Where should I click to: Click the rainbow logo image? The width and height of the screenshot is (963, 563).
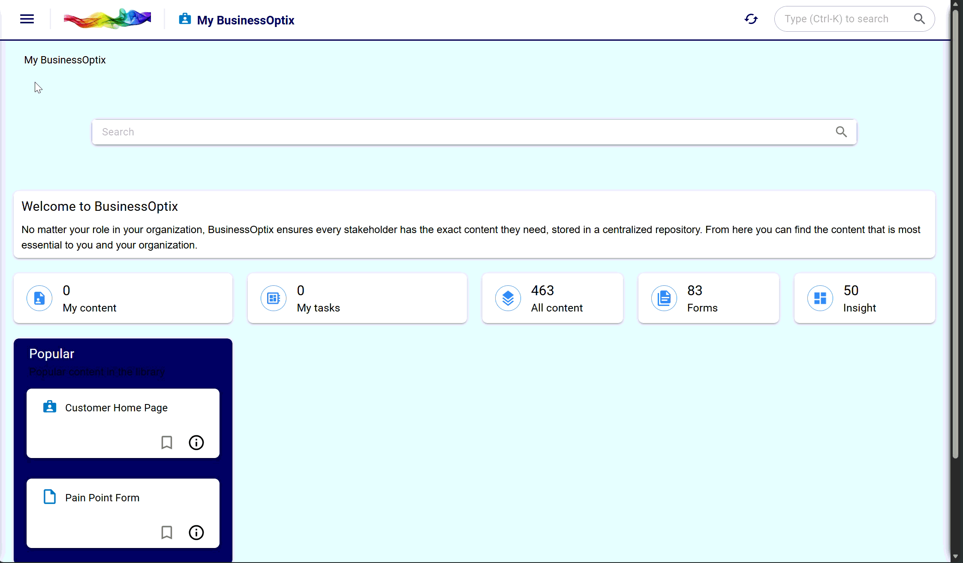(x=107, y=19)
